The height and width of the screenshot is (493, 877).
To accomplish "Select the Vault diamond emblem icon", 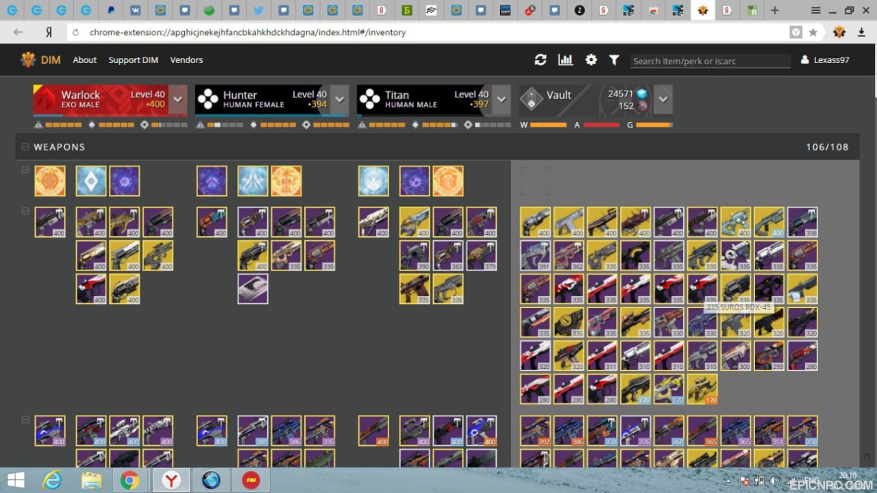I will [x=531, y=100].
